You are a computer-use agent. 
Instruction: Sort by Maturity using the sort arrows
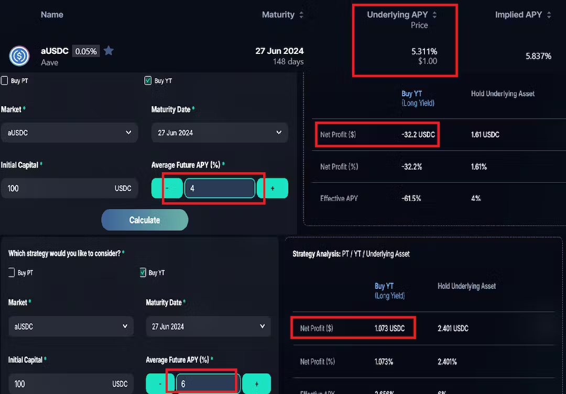[301, 15]
